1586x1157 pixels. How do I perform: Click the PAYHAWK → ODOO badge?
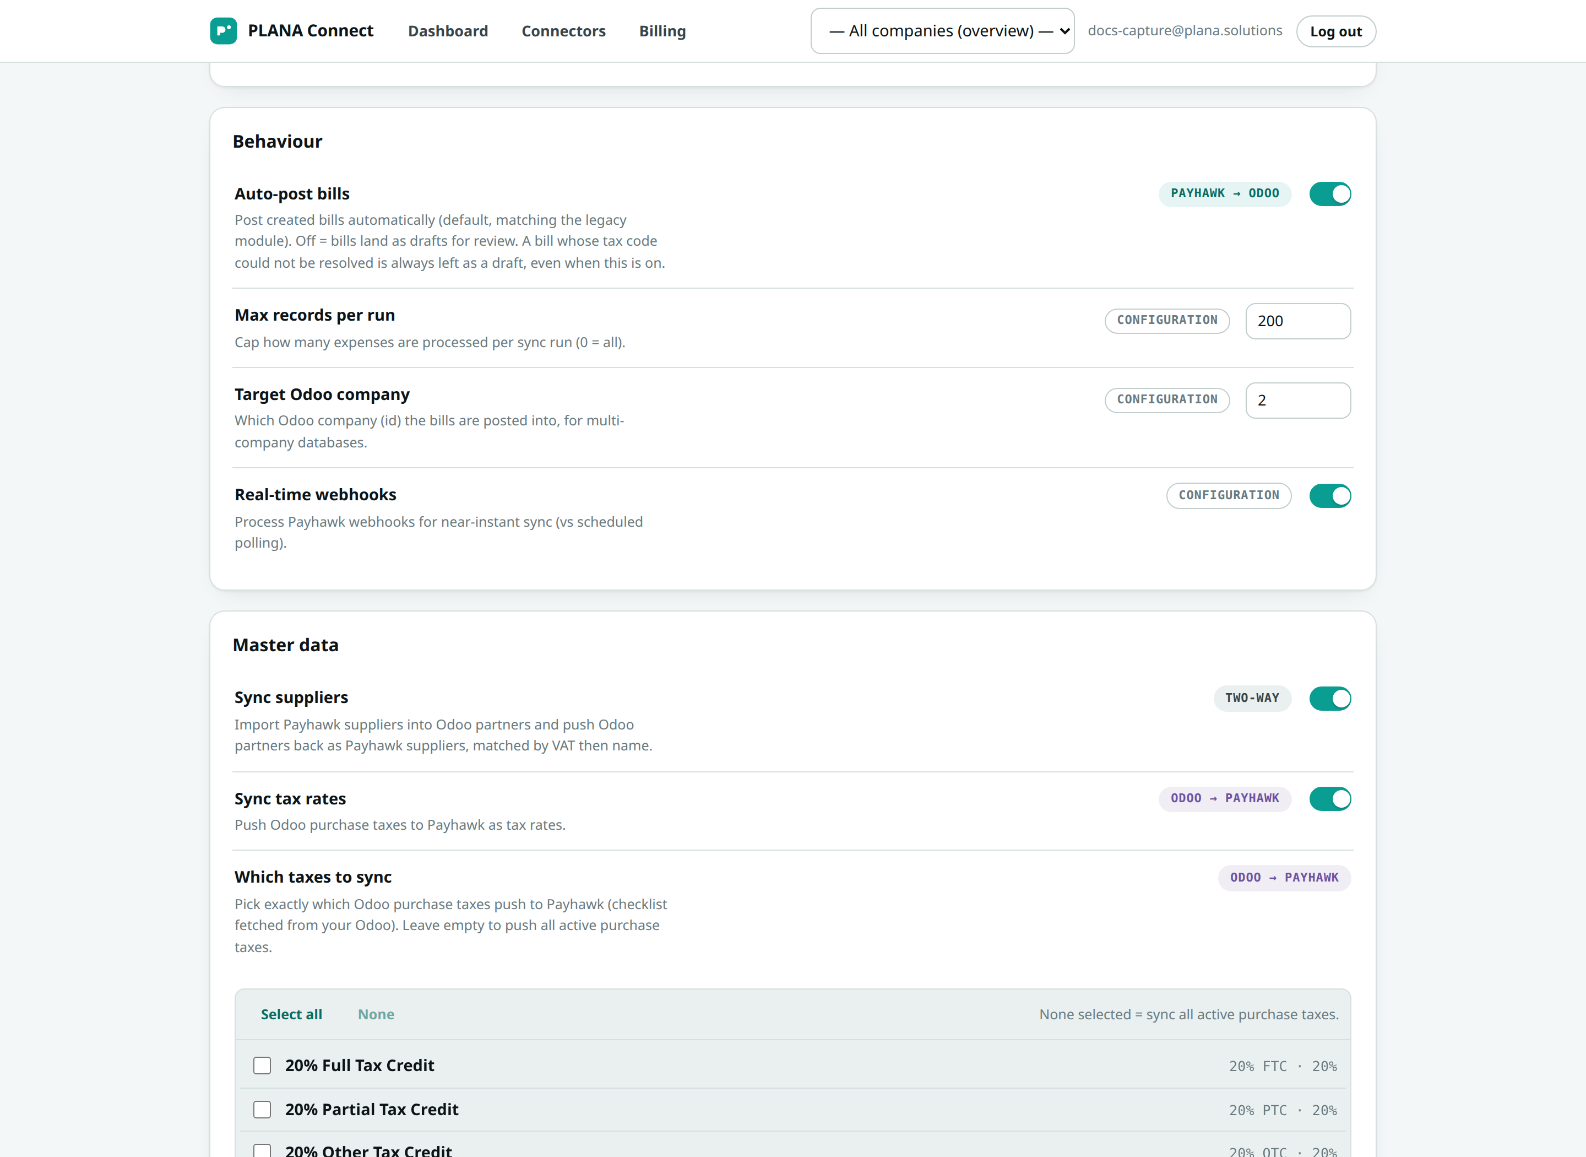click(x=1225, y=193)
